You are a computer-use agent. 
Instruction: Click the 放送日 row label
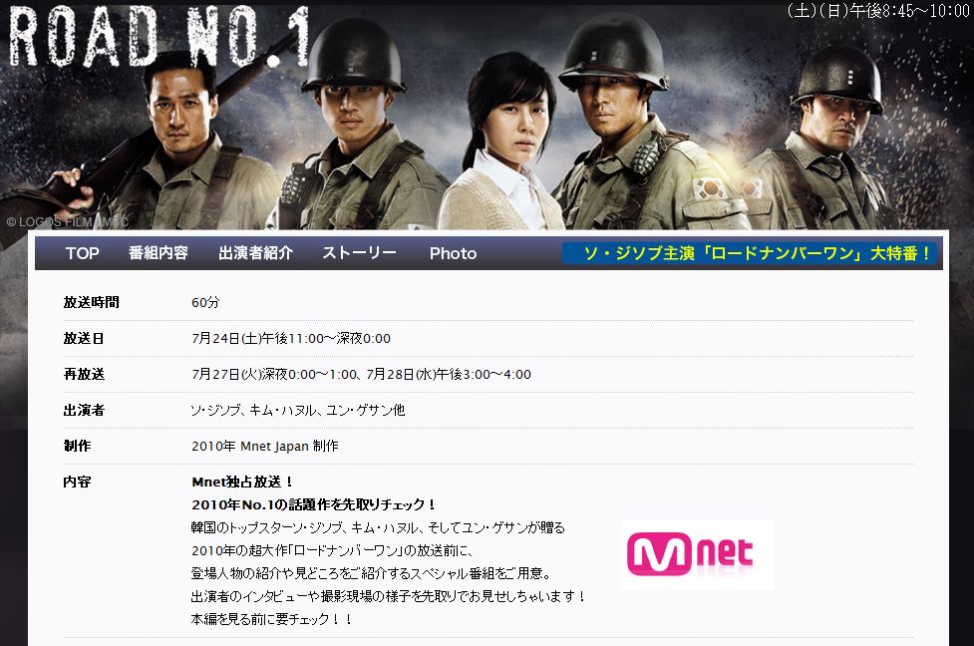tap(84, 339)
